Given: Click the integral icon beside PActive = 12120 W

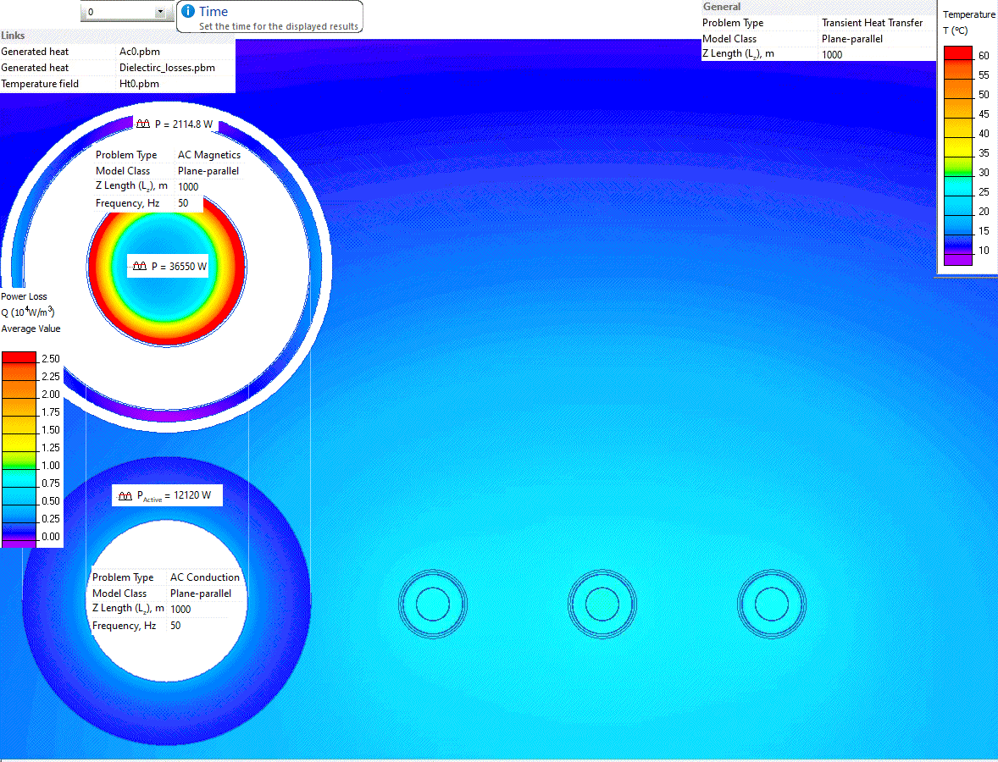Looking at the screenshot, I should (x=125, y=496).
